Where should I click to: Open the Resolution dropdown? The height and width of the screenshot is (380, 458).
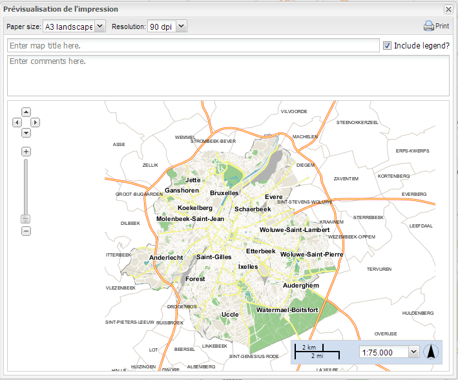[x=167, y=26]
